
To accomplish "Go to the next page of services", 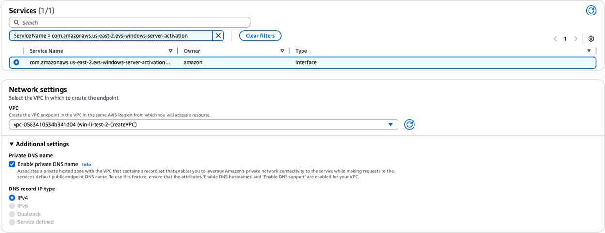I will tap(576, 39).
